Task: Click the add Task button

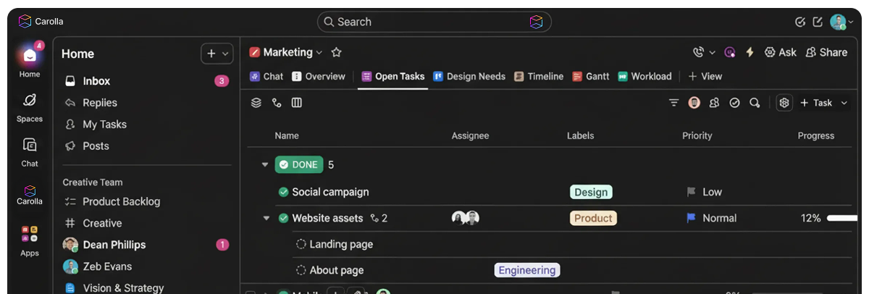Action: coord(816,103)
